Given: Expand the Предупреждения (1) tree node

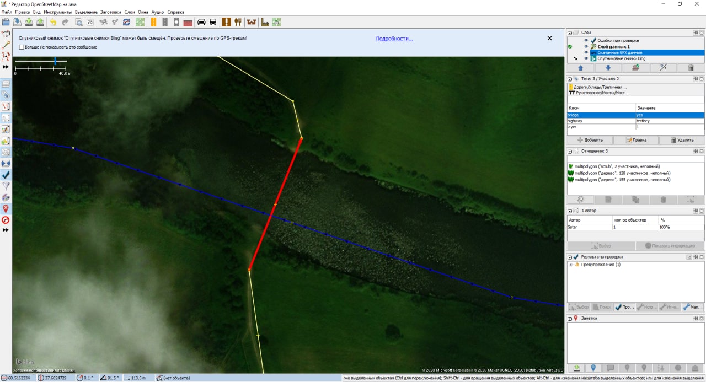Looking at the screenshot, I should coord(570,265).
